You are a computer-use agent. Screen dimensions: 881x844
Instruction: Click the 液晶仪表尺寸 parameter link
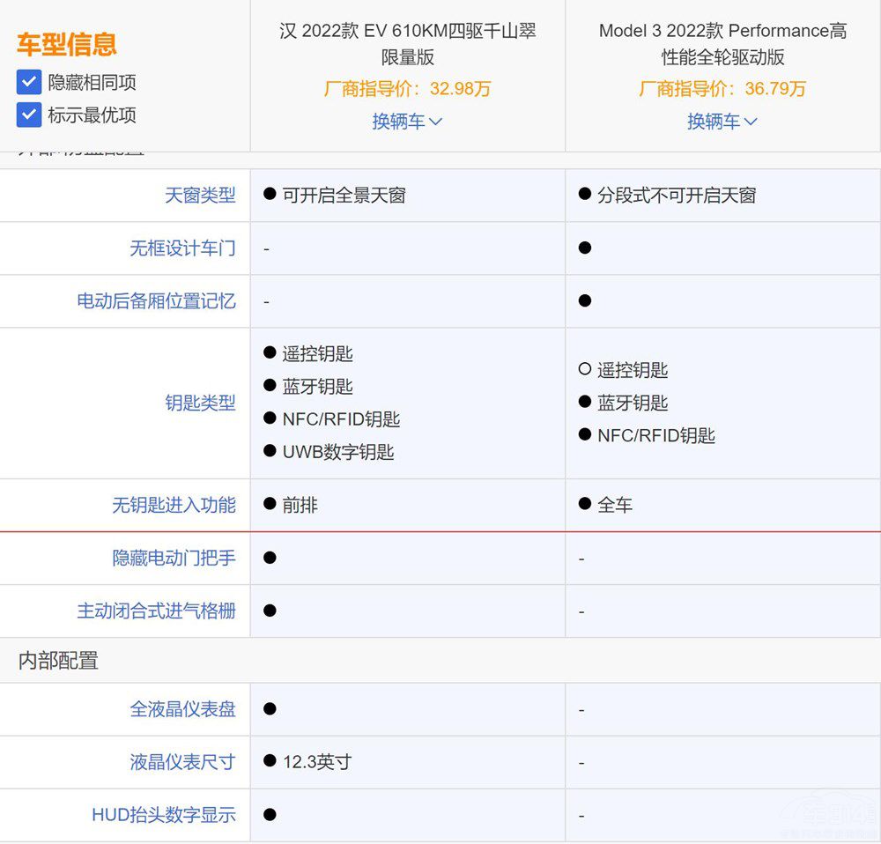point(182,762)
